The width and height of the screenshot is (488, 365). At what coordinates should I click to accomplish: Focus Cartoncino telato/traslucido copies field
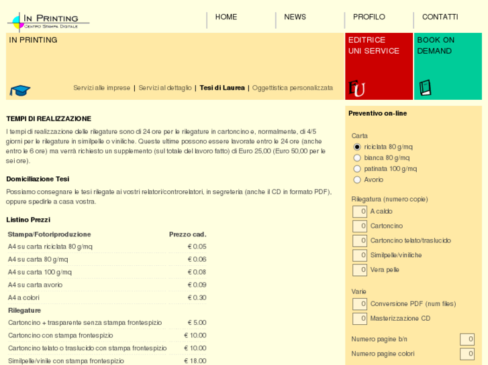tap(360, 240)
